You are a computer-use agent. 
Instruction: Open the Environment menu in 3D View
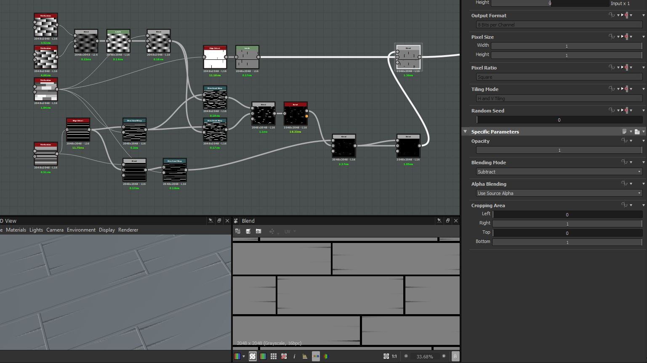coord(81,230)
